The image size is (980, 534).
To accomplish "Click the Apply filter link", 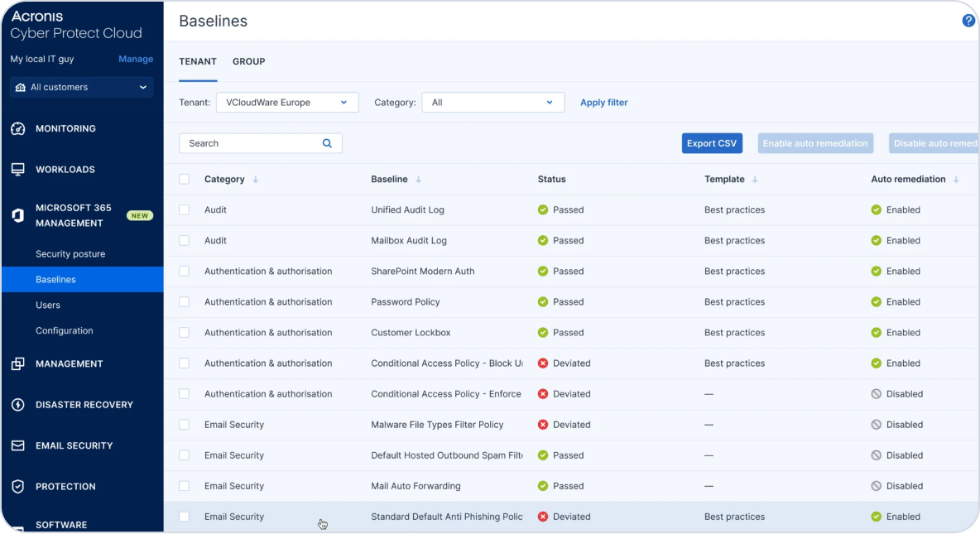I will click(603, 103).
